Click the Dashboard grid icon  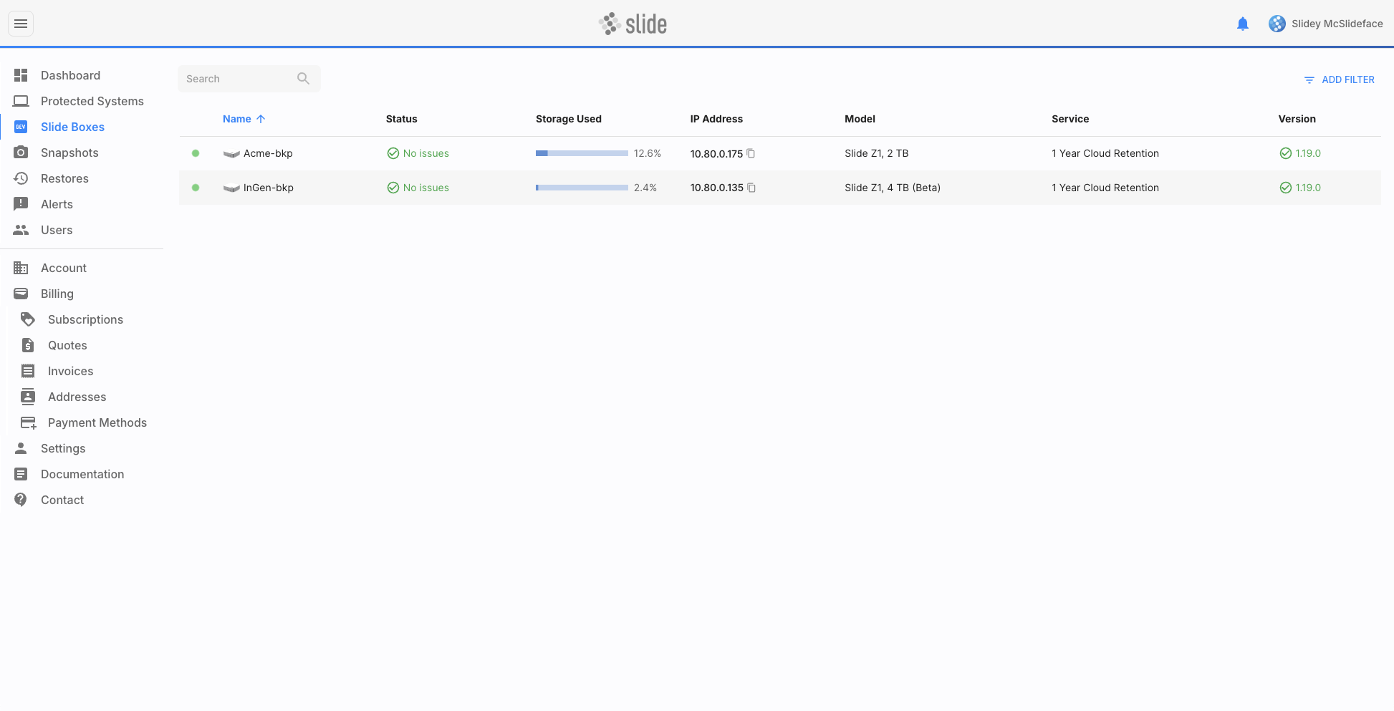[21, 75]
